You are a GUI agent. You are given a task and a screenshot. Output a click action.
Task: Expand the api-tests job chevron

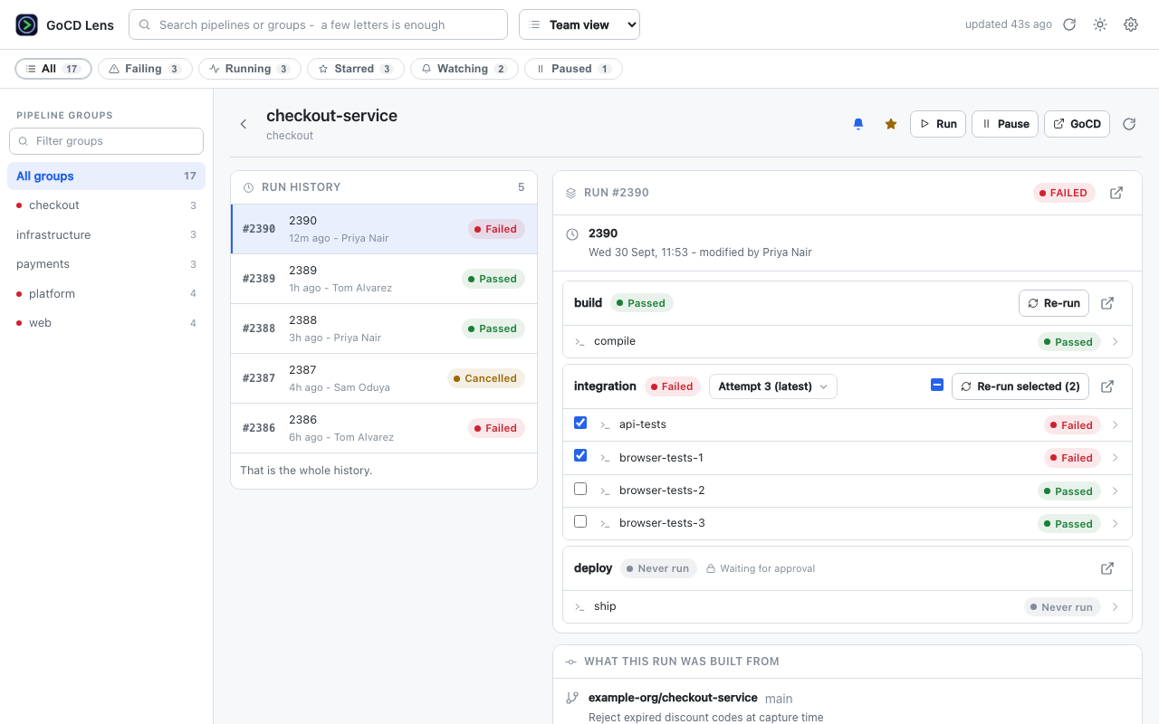coord(1116,425)
